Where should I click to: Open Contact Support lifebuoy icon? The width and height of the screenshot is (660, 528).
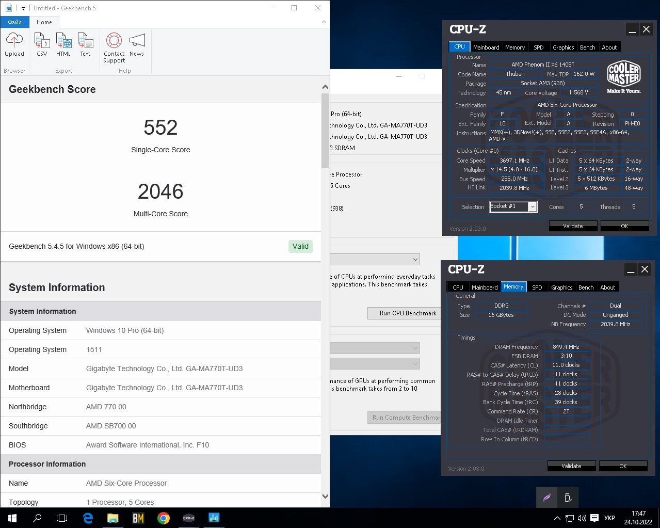114,47
